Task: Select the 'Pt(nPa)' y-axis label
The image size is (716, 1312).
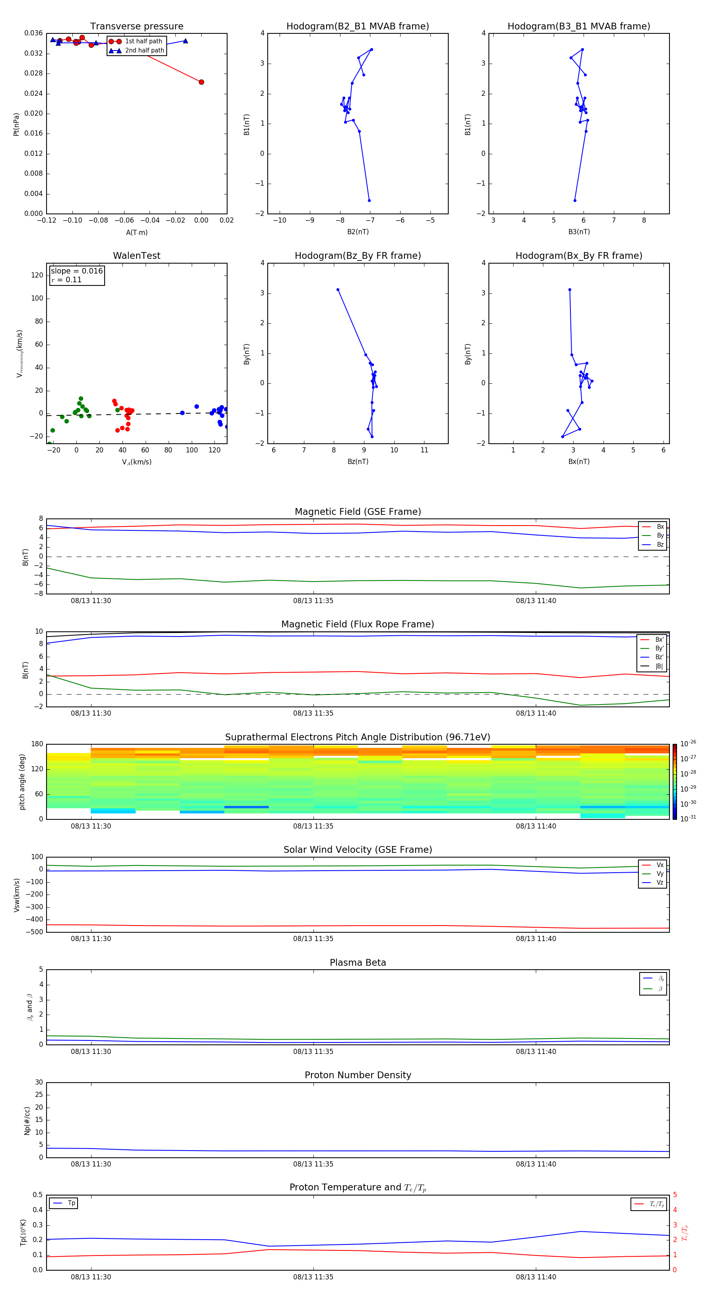Action: (x=16, y=124)
